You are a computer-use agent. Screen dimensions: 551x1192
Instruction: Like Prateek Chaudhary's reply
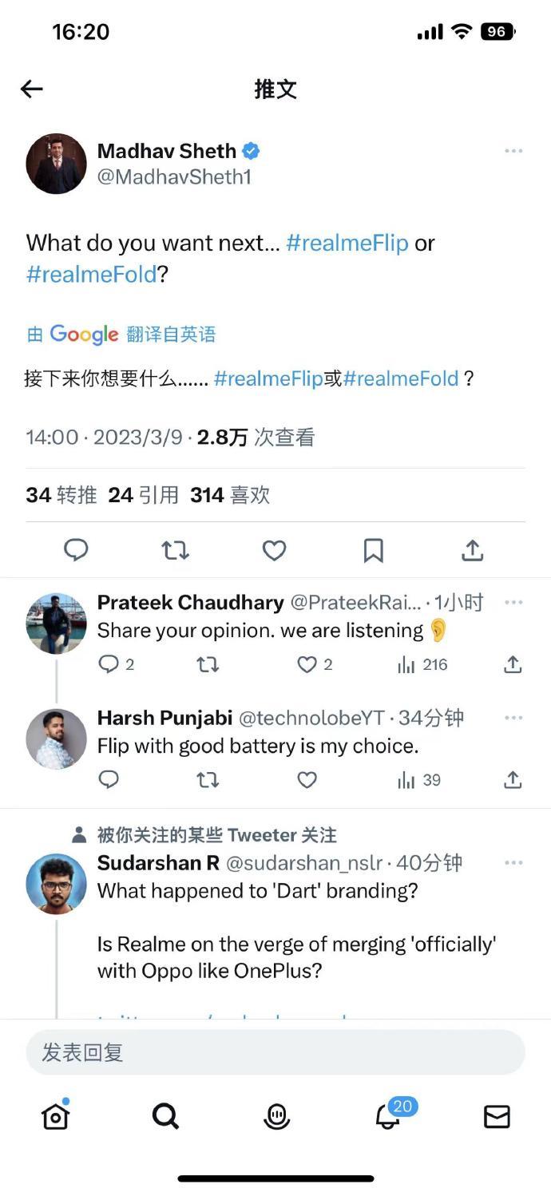[x=306, y=663]
